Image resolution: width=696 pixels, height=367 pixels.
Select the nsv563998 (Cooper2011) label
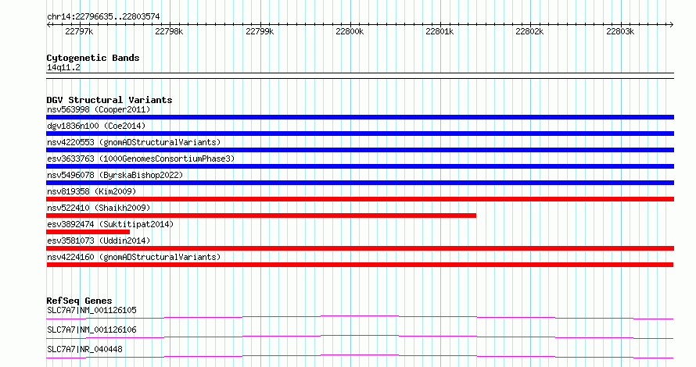pyautogui.click(x=99, y=109)
